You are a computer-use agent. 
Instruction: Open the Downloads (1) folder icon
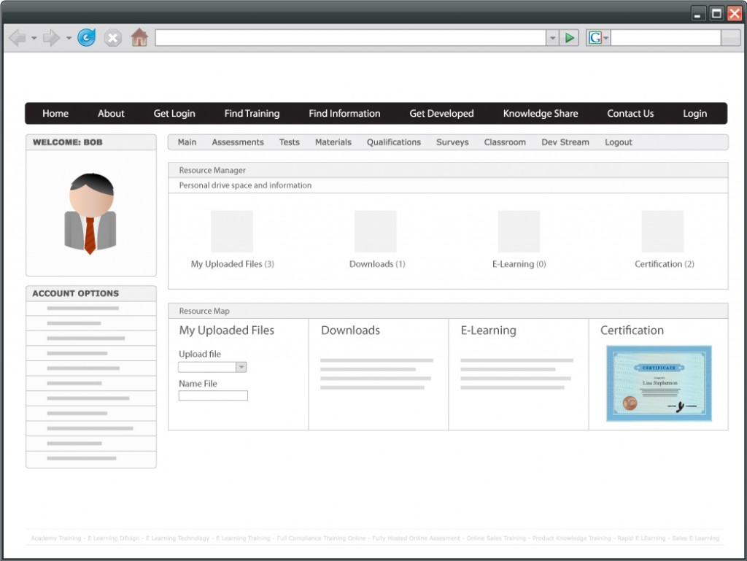click(x=376, y=231)
